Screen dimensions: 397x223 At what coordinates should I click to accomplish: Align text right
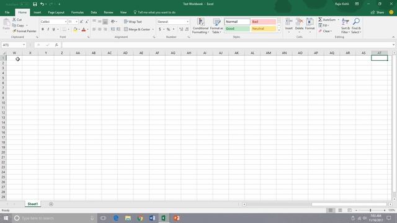point(105,29)
